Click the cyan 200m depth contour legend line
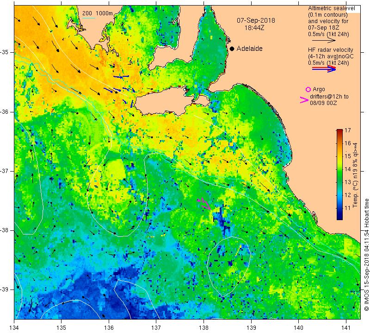370x333 pixels. tap(88, 18)
